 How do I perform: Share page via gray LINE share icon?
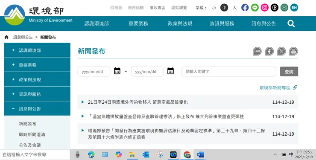(x=257, y=51)
